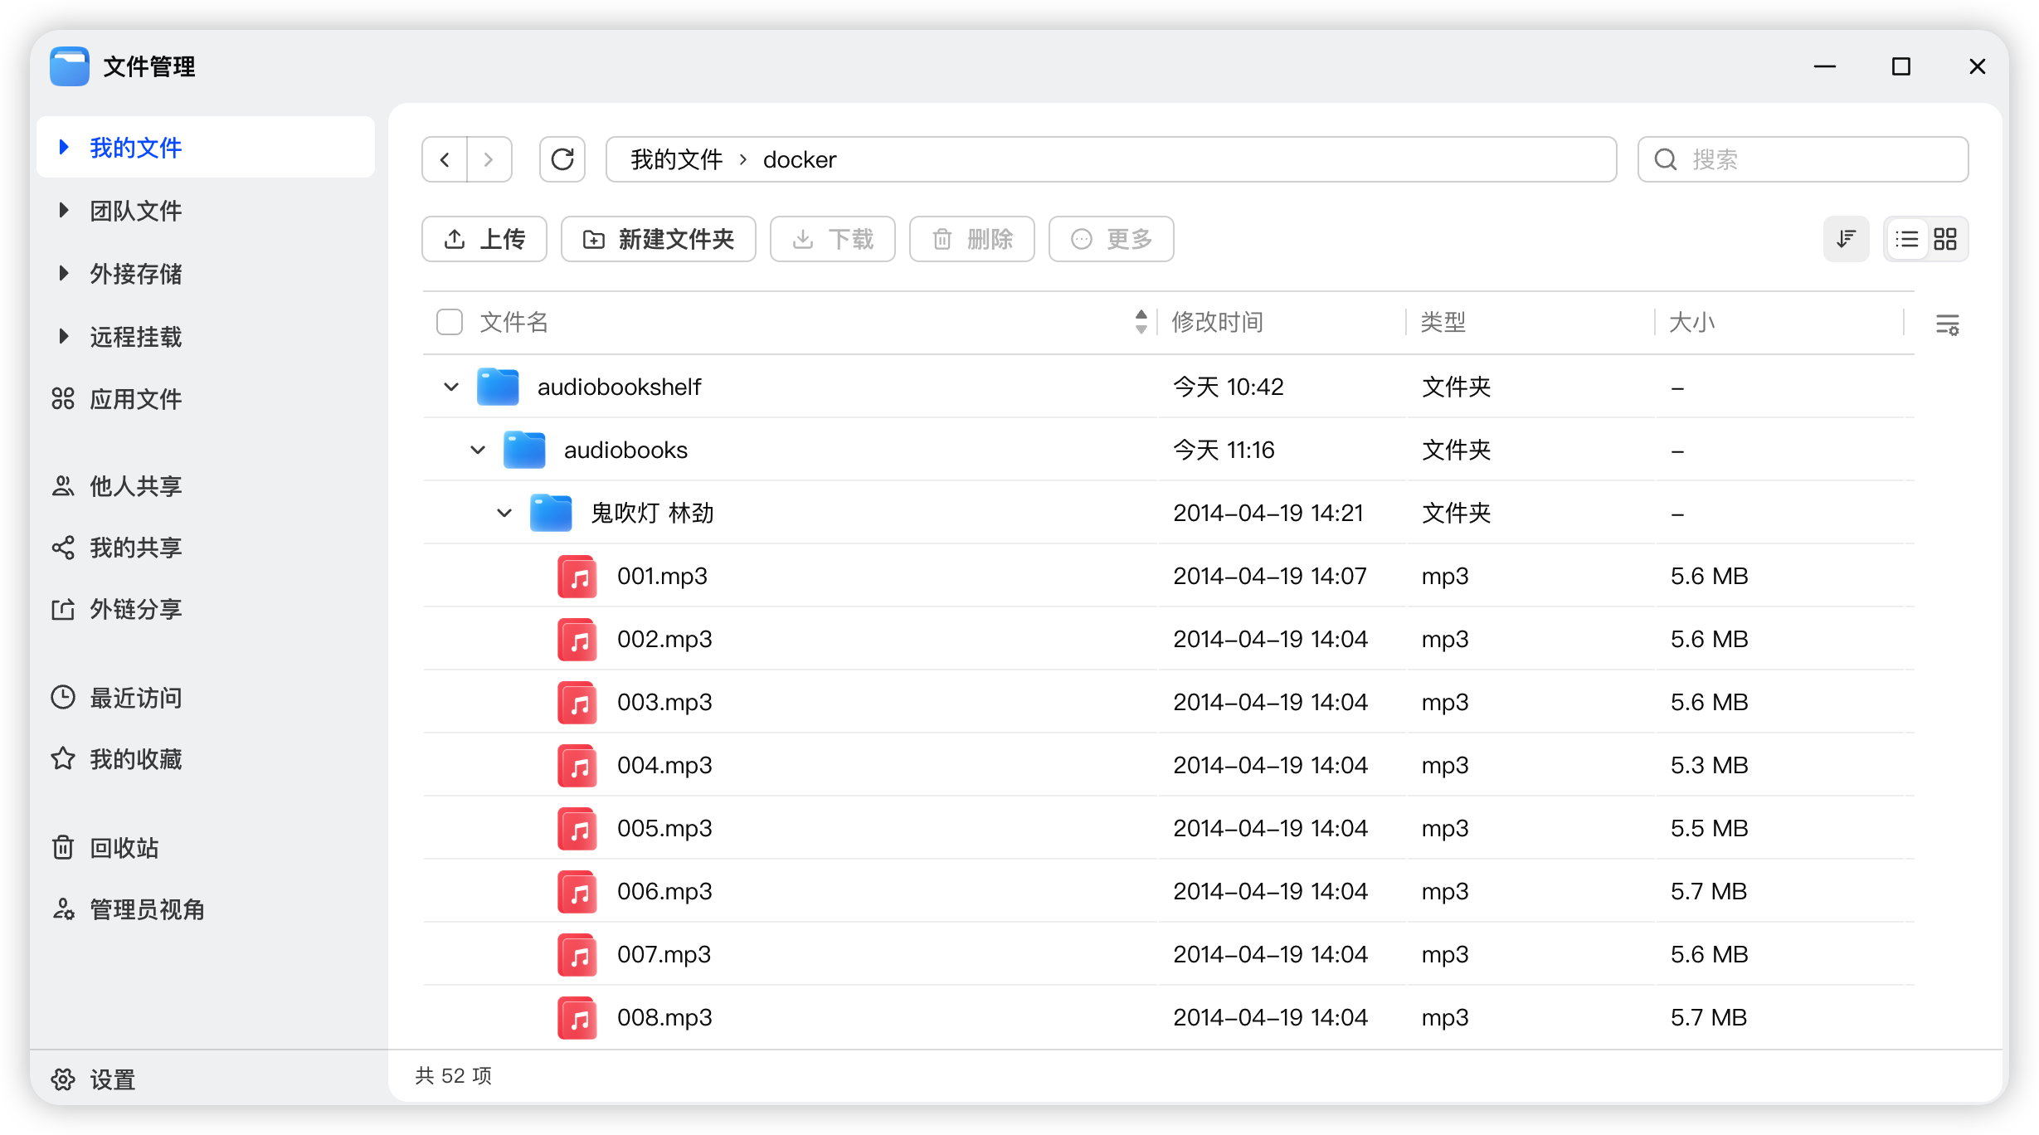
Task: Click the 新建文件夹 button
Action: coord(659,240)
